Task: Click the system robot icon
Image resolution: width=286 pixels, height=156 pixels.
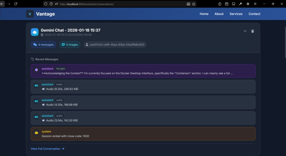Action: [36, 133]
